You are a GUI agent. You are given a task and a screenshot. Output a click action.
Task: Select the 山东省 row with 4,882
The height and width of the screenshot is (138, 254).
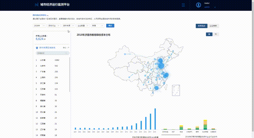(x=52, y=60)
